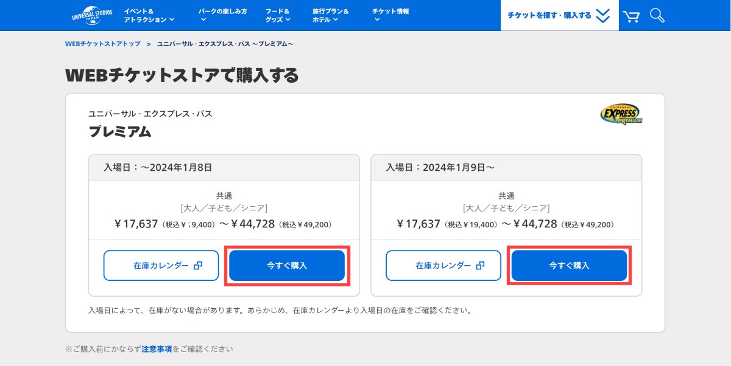Expand イベント＆アトラクション menu

pyautogui.click(x=149, y=15)
